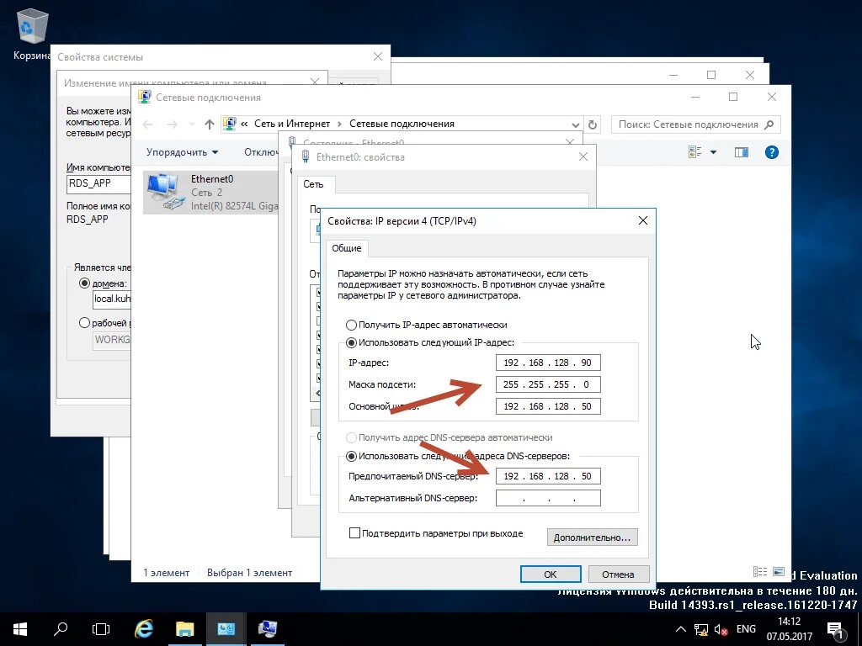Close the Ethernet0 properties window
Image resolution: width=862 pixels, height=646 pixels.
(583, 157)
